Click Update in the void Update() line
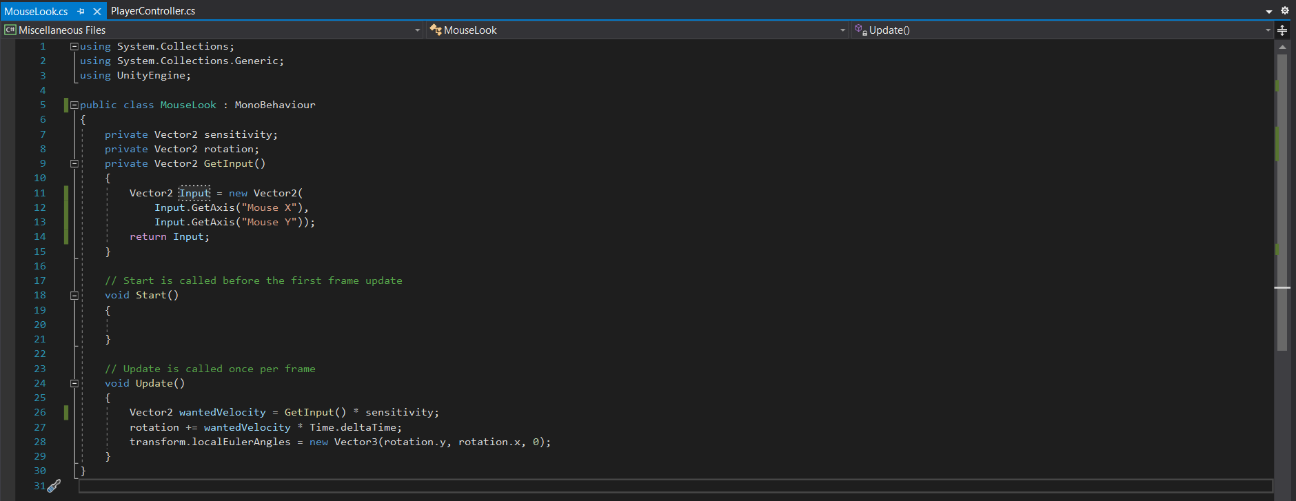Viewport: 1296px width, 501px height. [154, 383]
